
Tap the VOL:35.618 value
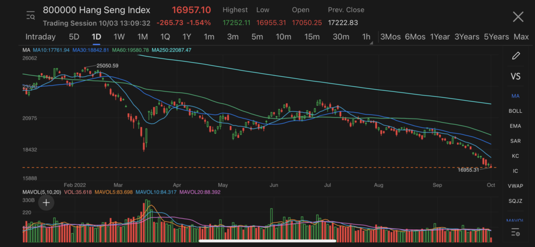click(x=77, y=192)
